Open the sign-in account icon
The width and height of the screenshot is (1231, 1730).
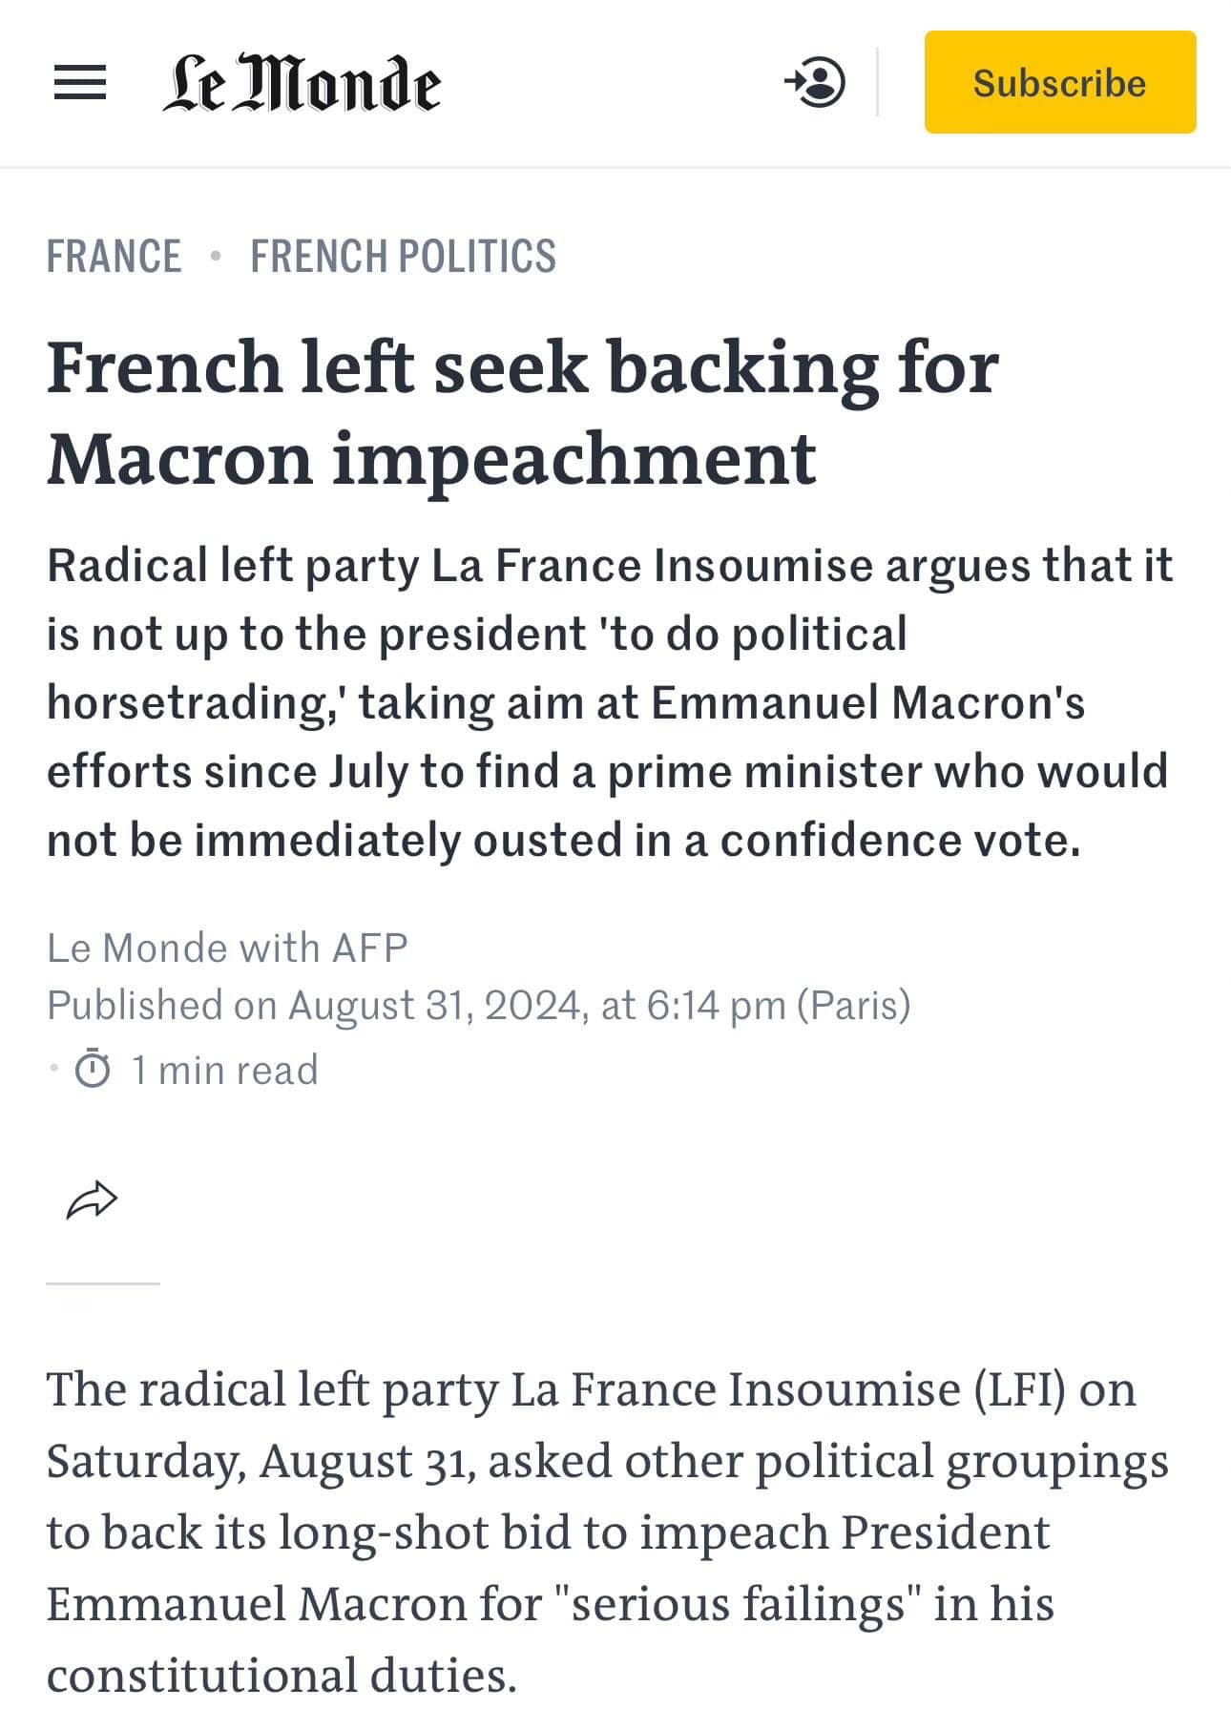815,82
